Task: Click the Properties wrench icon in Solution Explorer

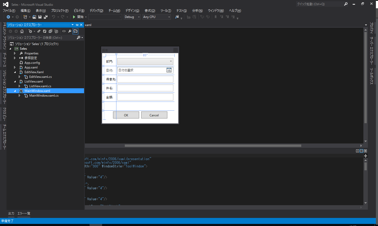Action: coord(70,31)
